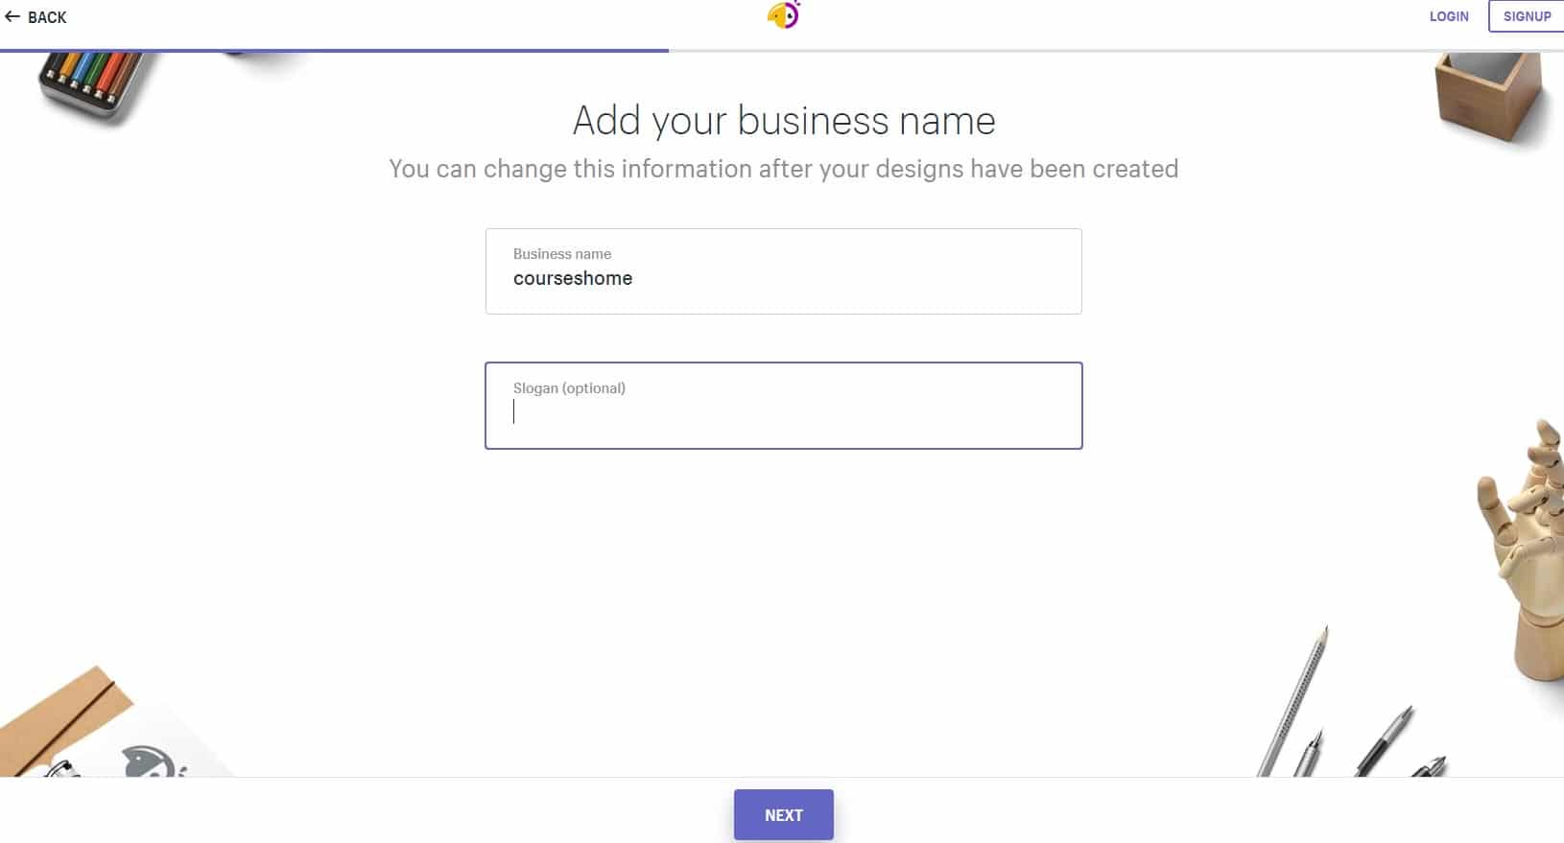The height and width of the screenshot is (843, 1564).
Task: Click the kraft brown notebook image
Action: (58, 714)
